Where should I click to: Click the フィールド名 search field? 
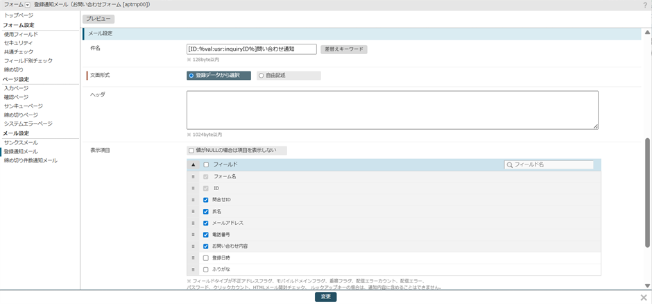point(549,164)
